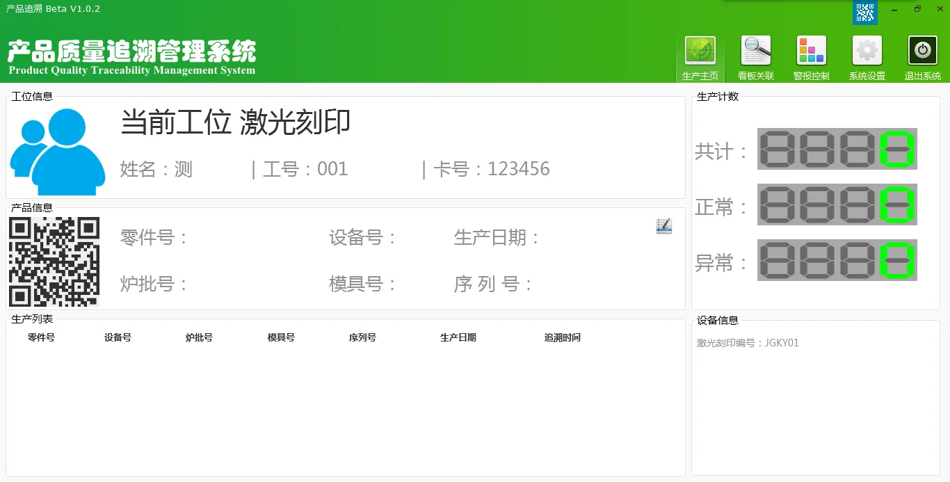Click the QR code icon in title bar
This screenshot has height=482, width=950.
coord(864,12)
